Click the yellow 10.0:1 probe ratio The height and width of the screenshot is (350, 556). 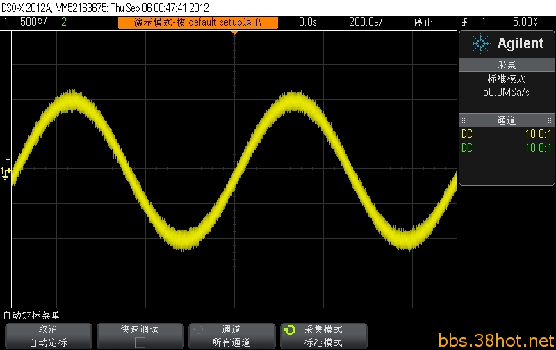tap(538, 134)
